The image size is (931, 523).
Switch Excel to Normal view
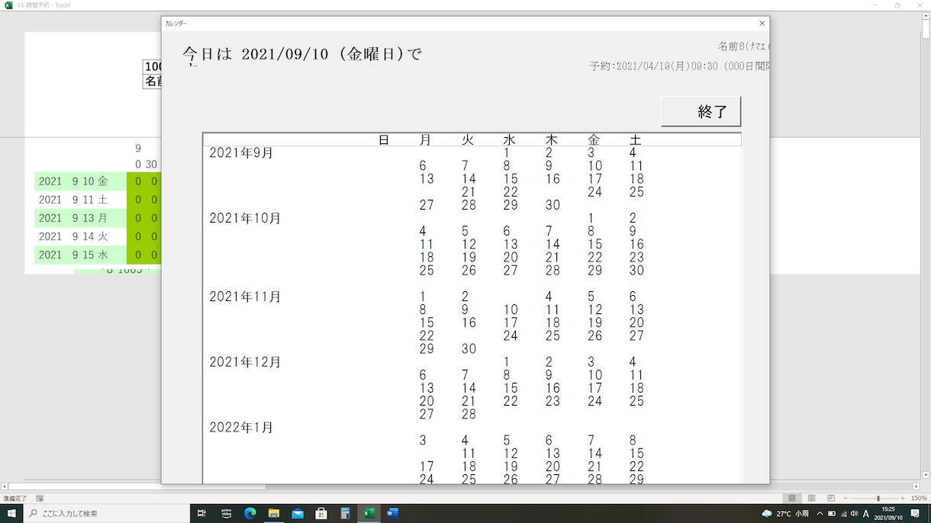(792, 499)
